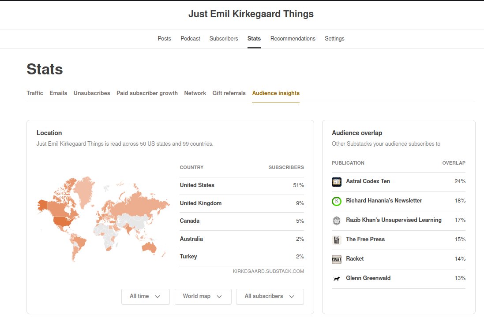Open the All time filter dropdown

(145, 296)
